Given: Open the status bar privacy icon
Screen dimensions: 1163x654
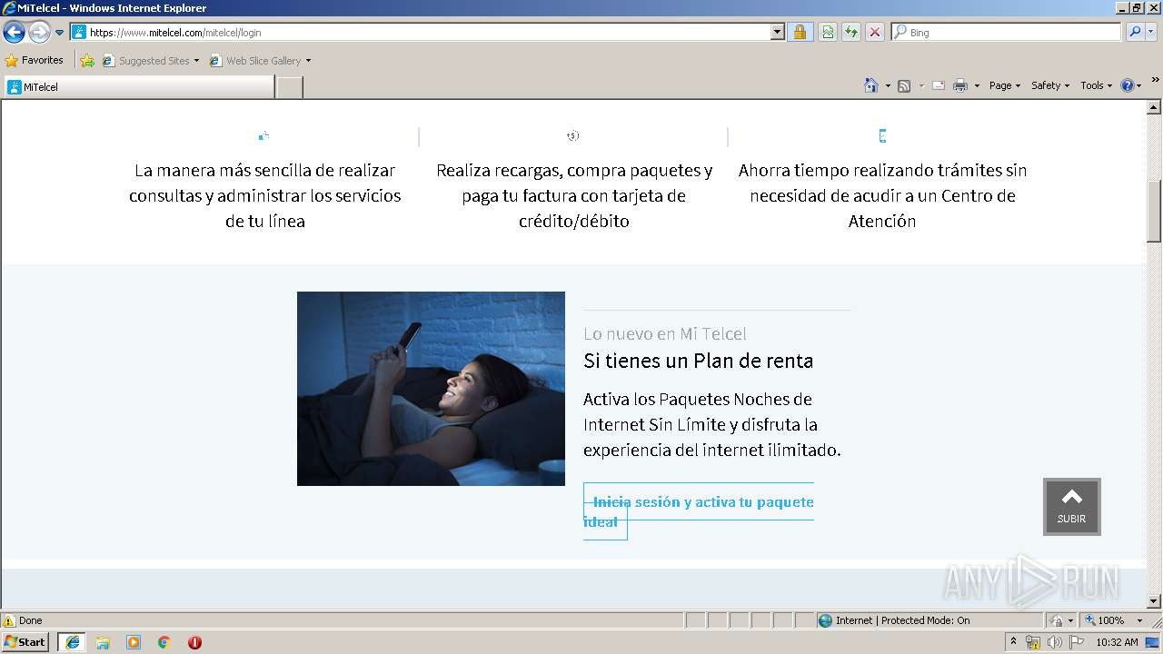Looking at the screenshot, I should [x=1058, y=620].
